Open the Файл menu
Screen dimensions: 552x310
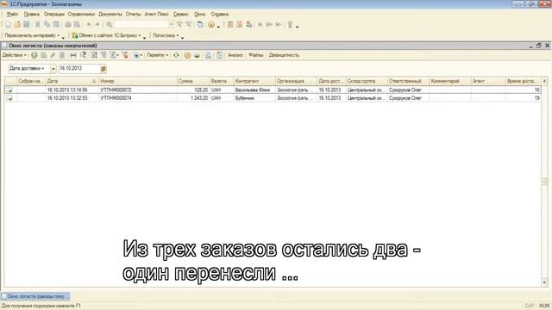[x=12, y=14]
